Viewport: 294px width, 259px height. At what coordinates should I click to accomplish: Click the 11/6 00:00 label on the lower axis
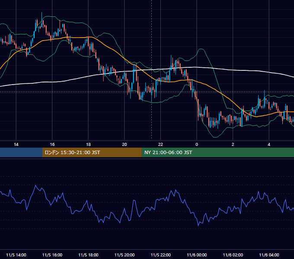197,255
